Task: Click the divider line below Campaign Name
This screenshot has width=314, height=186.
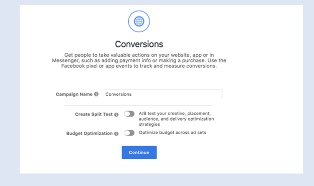Action: click(139, 106)
